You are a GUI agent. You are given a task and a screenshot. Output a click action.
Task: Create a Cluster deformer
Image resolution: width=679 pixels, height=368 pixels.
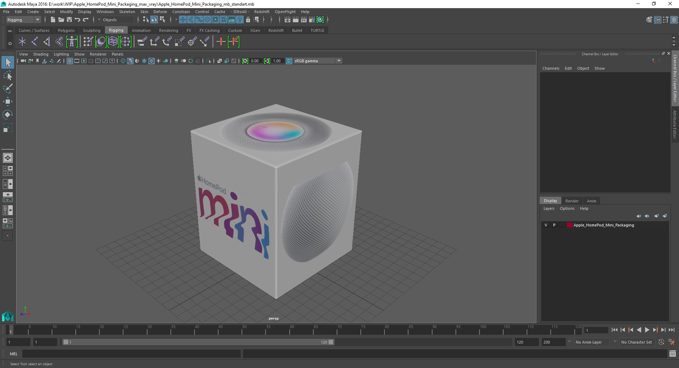click(126, 42)
